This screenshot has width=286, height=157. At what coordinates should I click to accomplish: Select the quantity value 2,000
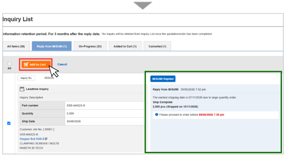(x=70, y=114)
